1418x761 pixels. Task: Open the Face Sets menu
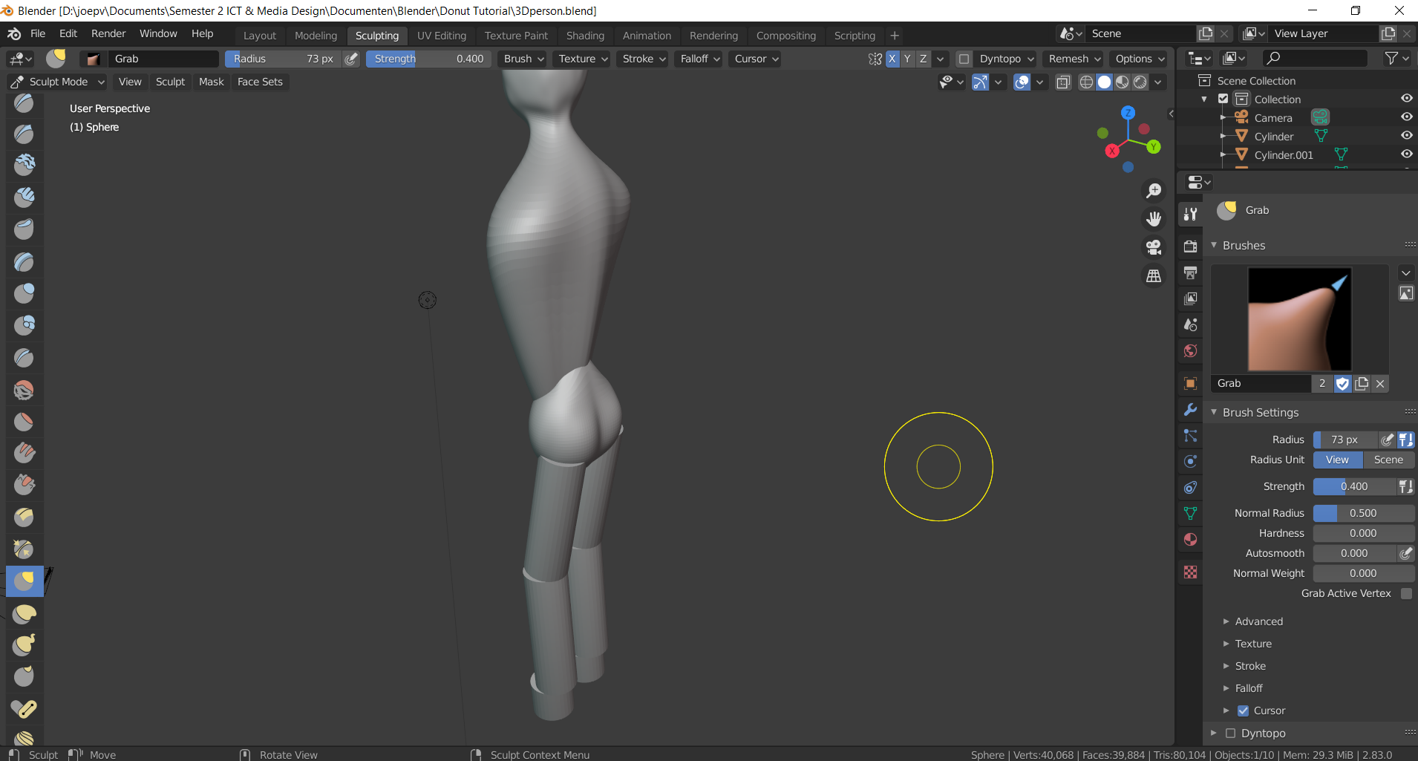(260, 82)
